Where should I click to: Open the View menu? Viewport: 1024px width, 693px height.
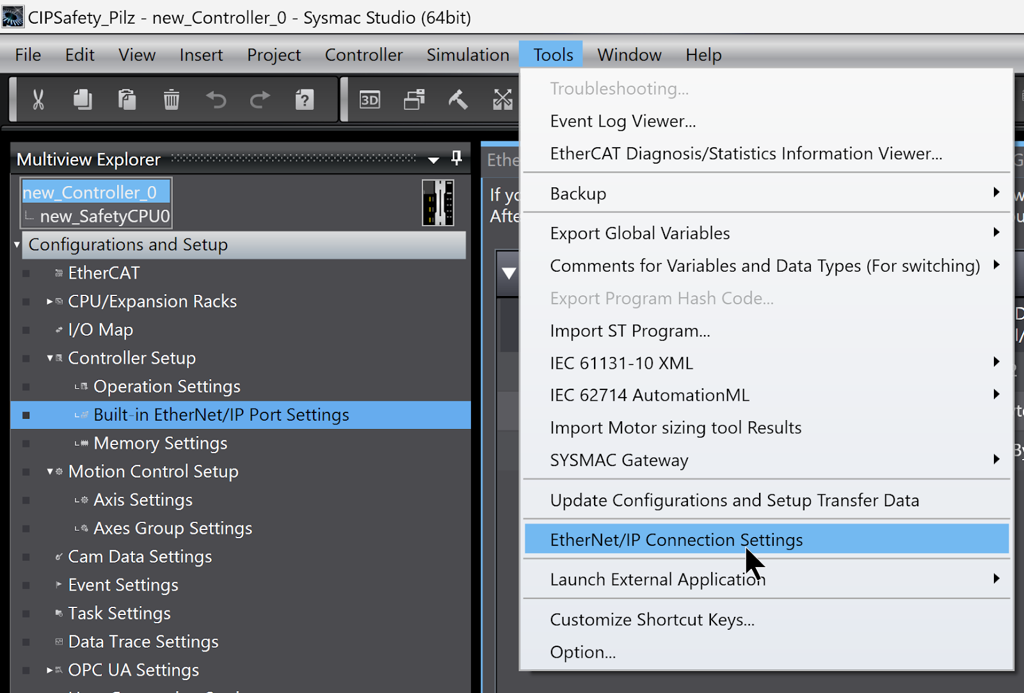click(x=137, y=55)
